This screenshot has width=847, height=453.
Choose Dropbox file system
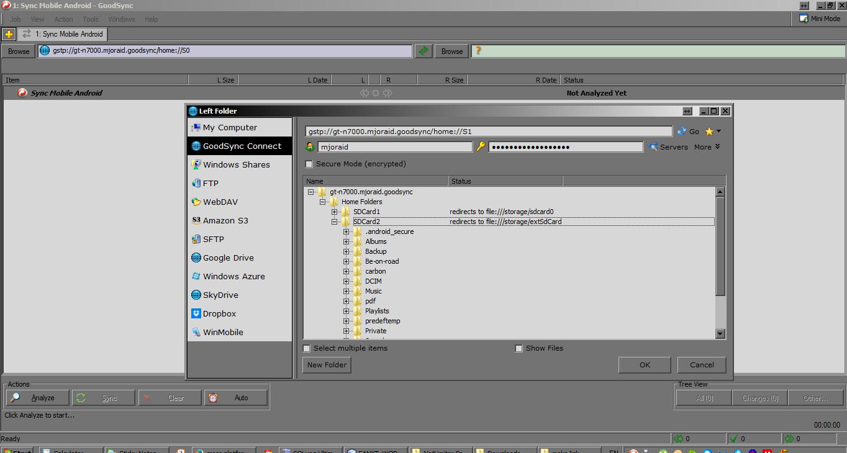(239, 313)
